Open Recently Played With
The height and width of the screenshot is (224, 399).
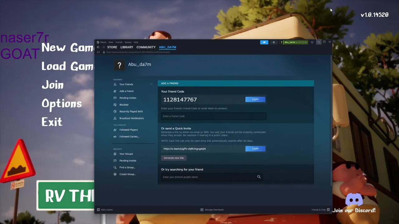(x=131, y=111)
